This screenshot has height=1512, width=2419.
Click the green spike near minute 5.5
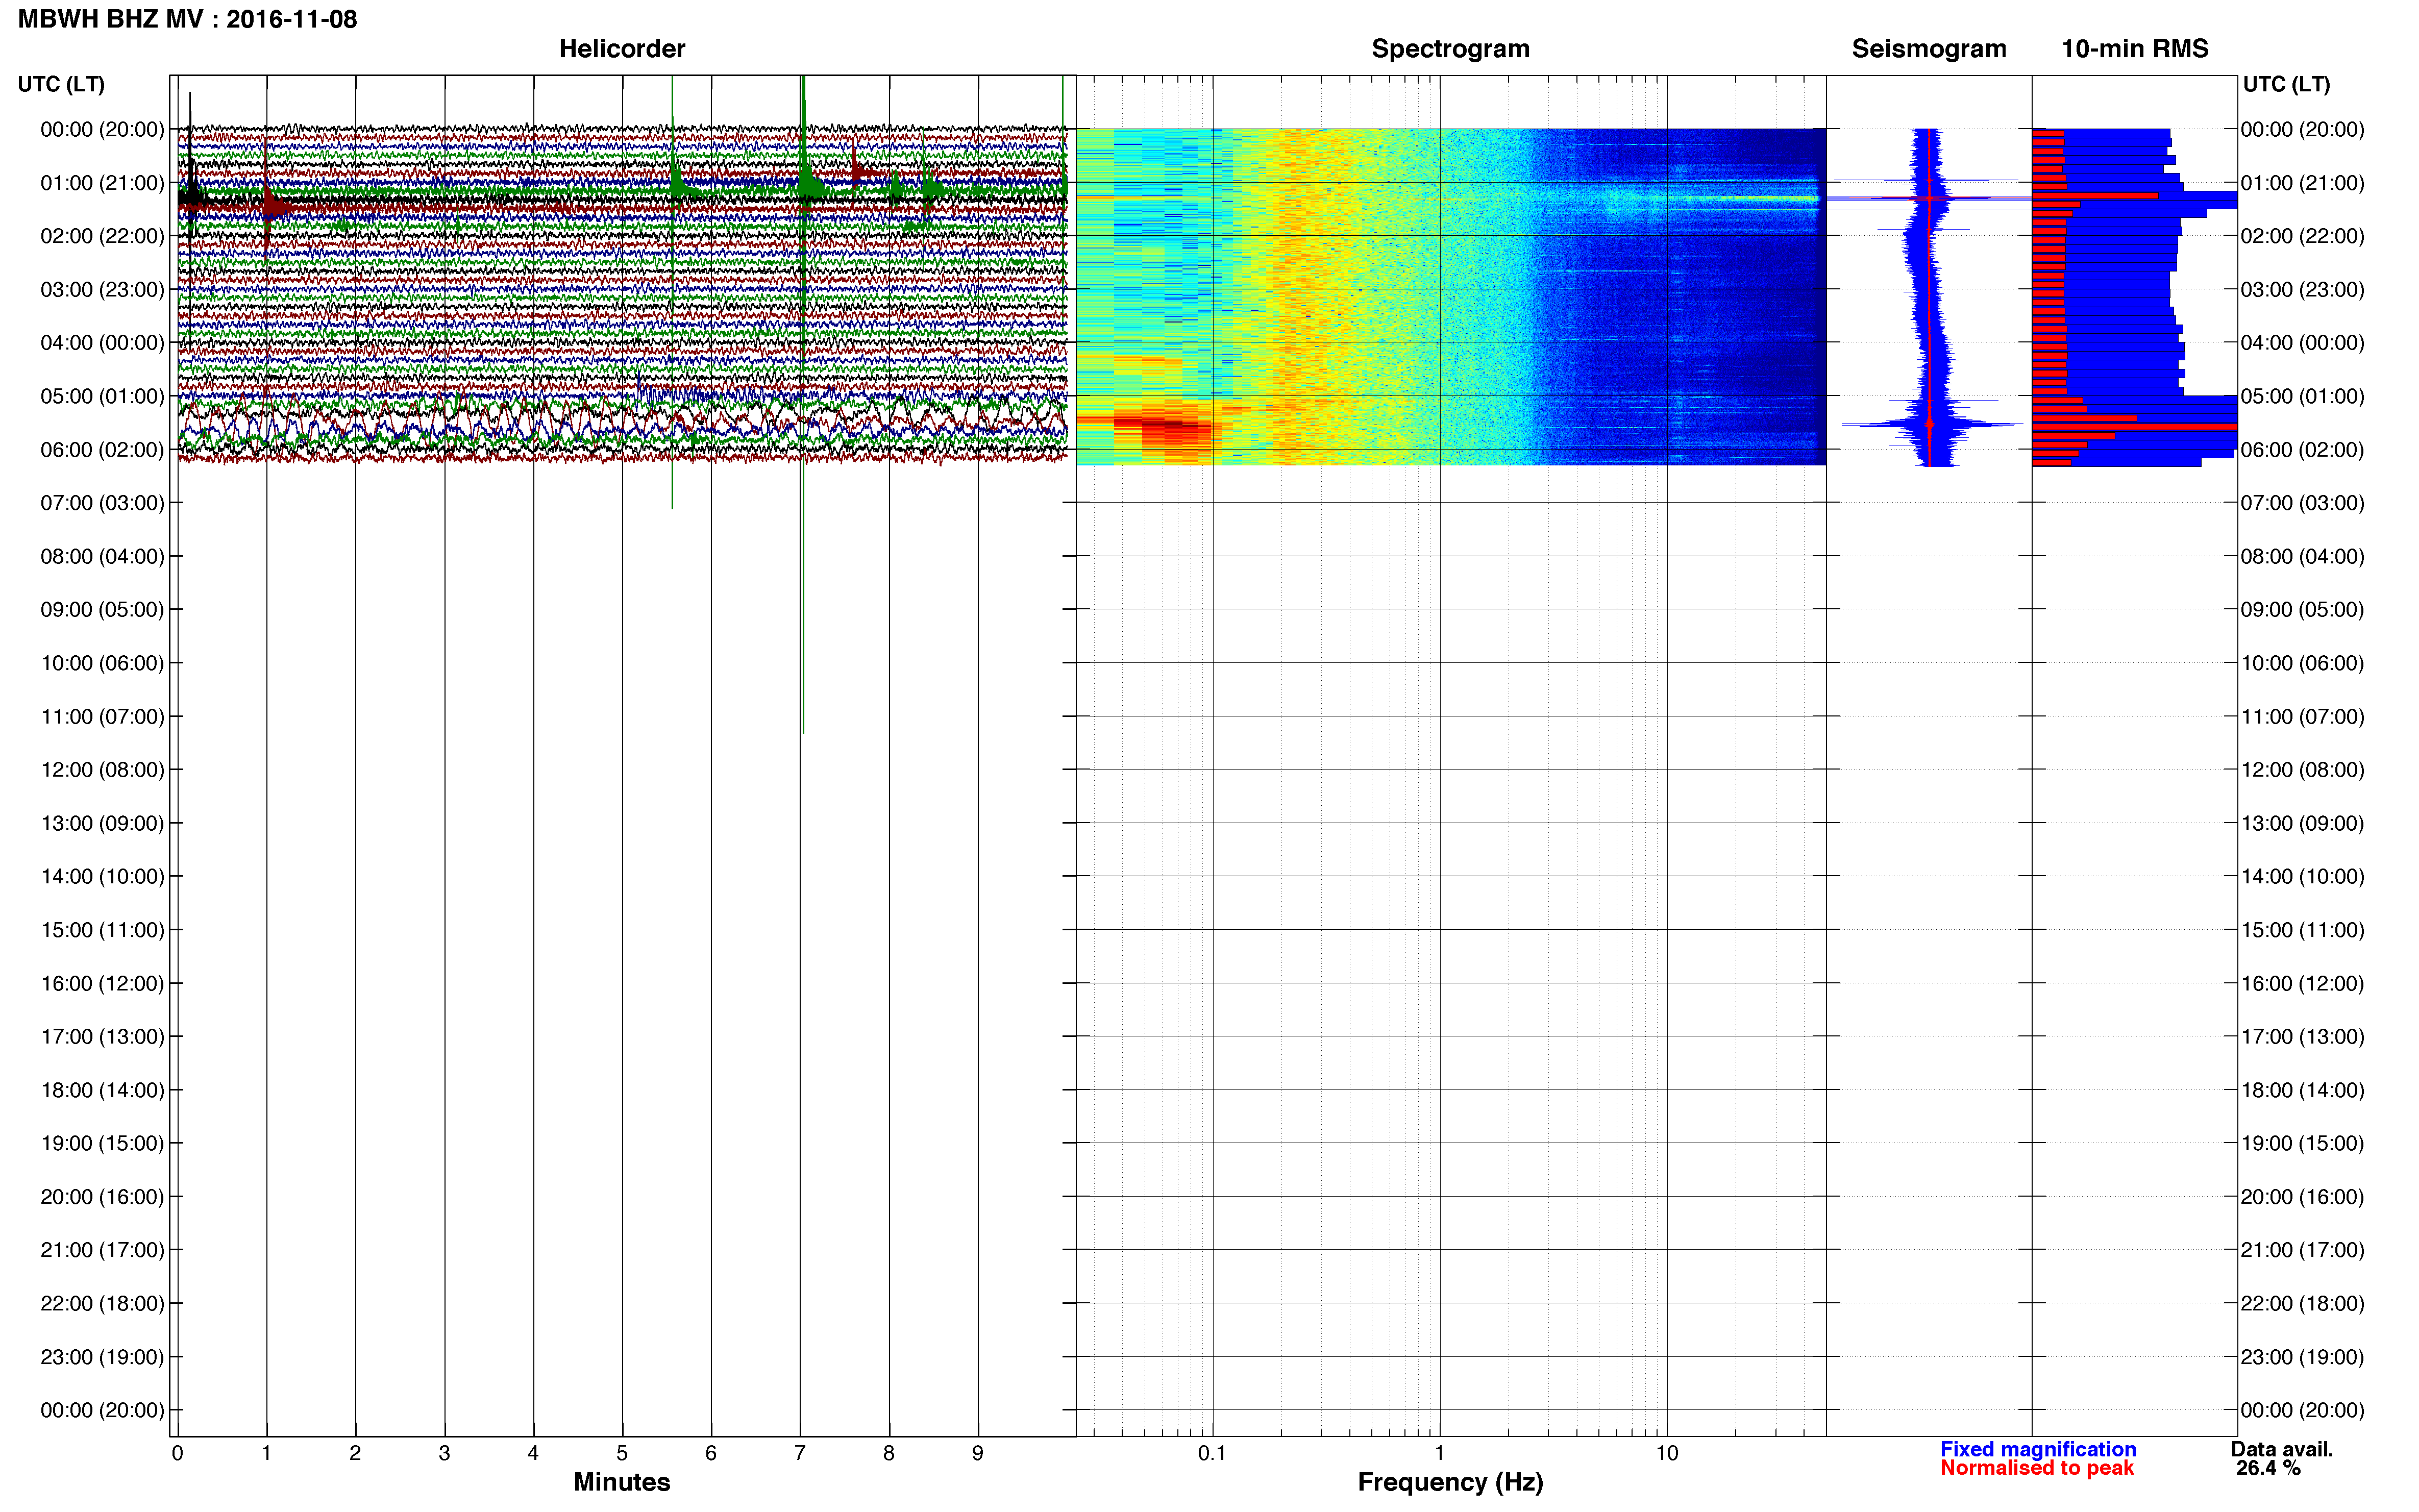pyautogui.click(x=672, y=292)
